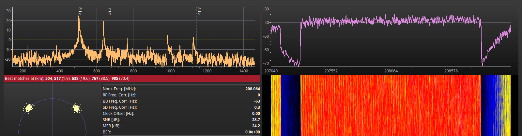Click the 767 (38.5) best match entry

(x=100, y=79)
